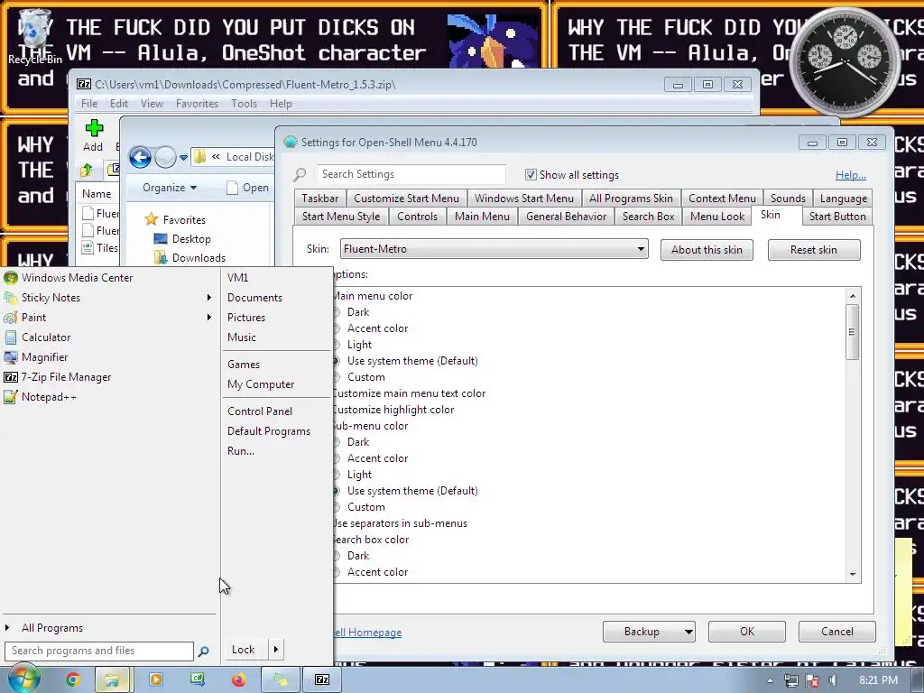Click search magnifier in Start menu
This screenshot has height=693, width=924.
tap(203, 651)
